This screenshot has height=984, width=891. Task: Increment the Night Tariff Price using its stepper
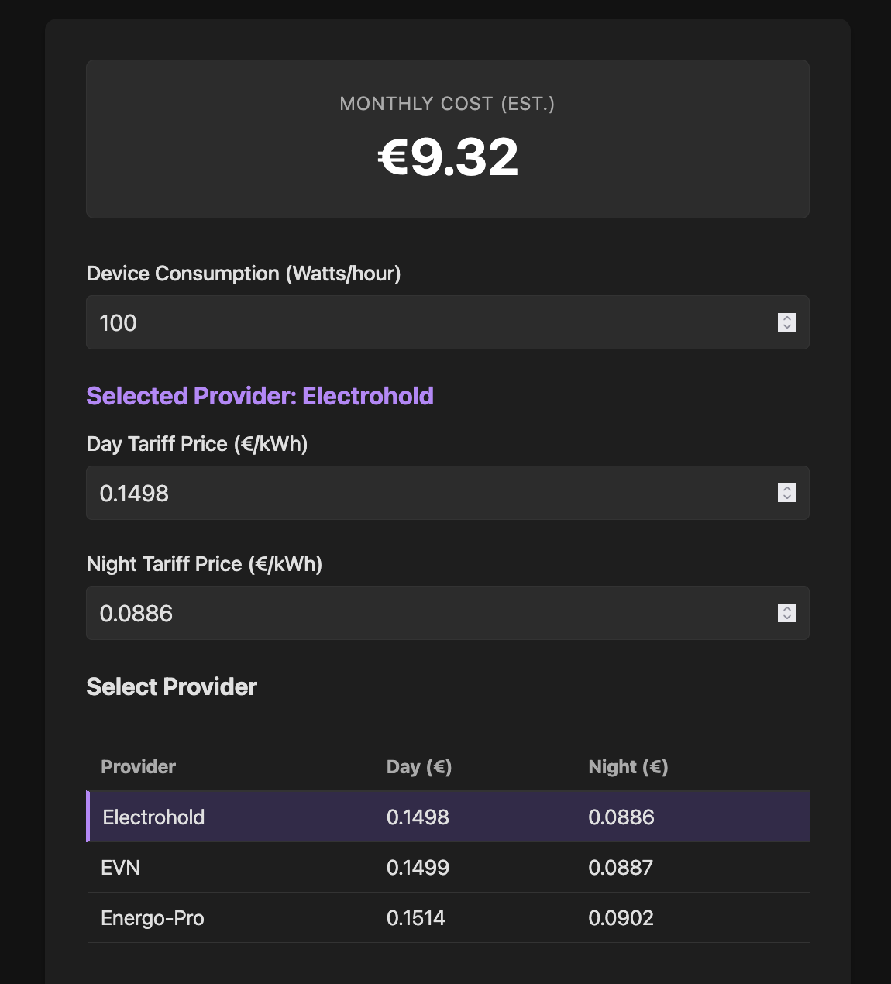coord(787,607)
